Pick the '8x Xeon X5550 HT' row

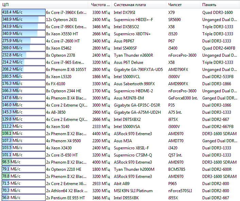(62, 34)
